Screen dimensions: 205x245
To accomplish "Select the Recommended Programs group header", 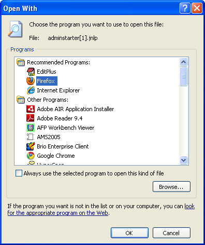I will point(53,62).
